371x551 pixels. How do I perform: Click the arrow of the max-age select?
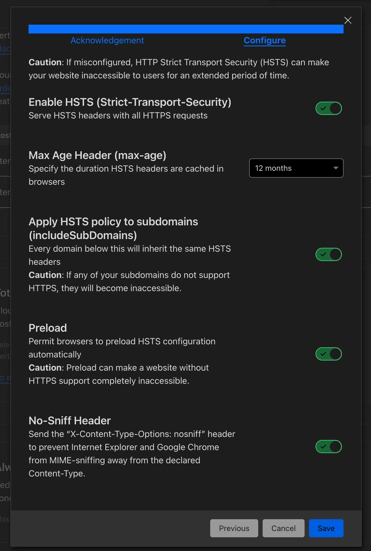[336, 168]
